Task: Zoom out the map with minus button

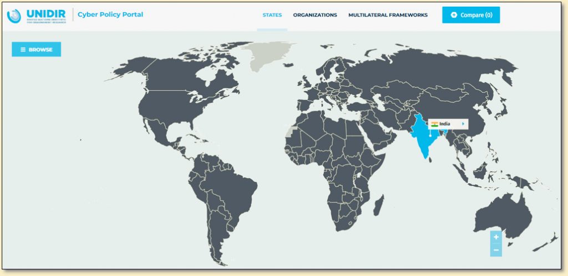Action: coord(496,250)
